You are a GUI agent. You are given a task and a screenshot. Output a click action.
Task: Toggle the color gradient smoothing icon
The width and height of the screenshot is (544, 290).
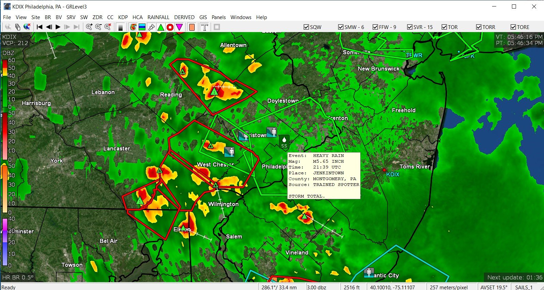coord(120,27)
